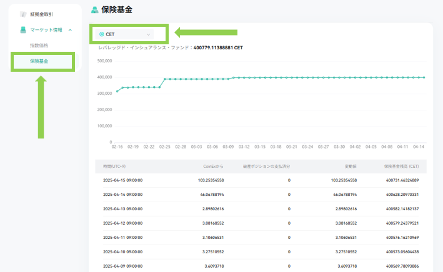
Task: Click the 破産ポジションの支払済分 column header
Action: pos(266,166)
